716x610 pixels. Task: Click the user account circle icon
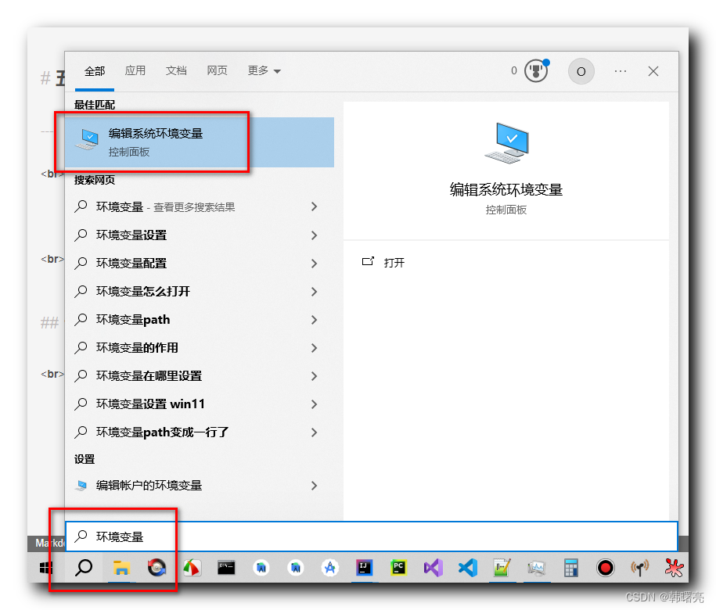(581, 71)
